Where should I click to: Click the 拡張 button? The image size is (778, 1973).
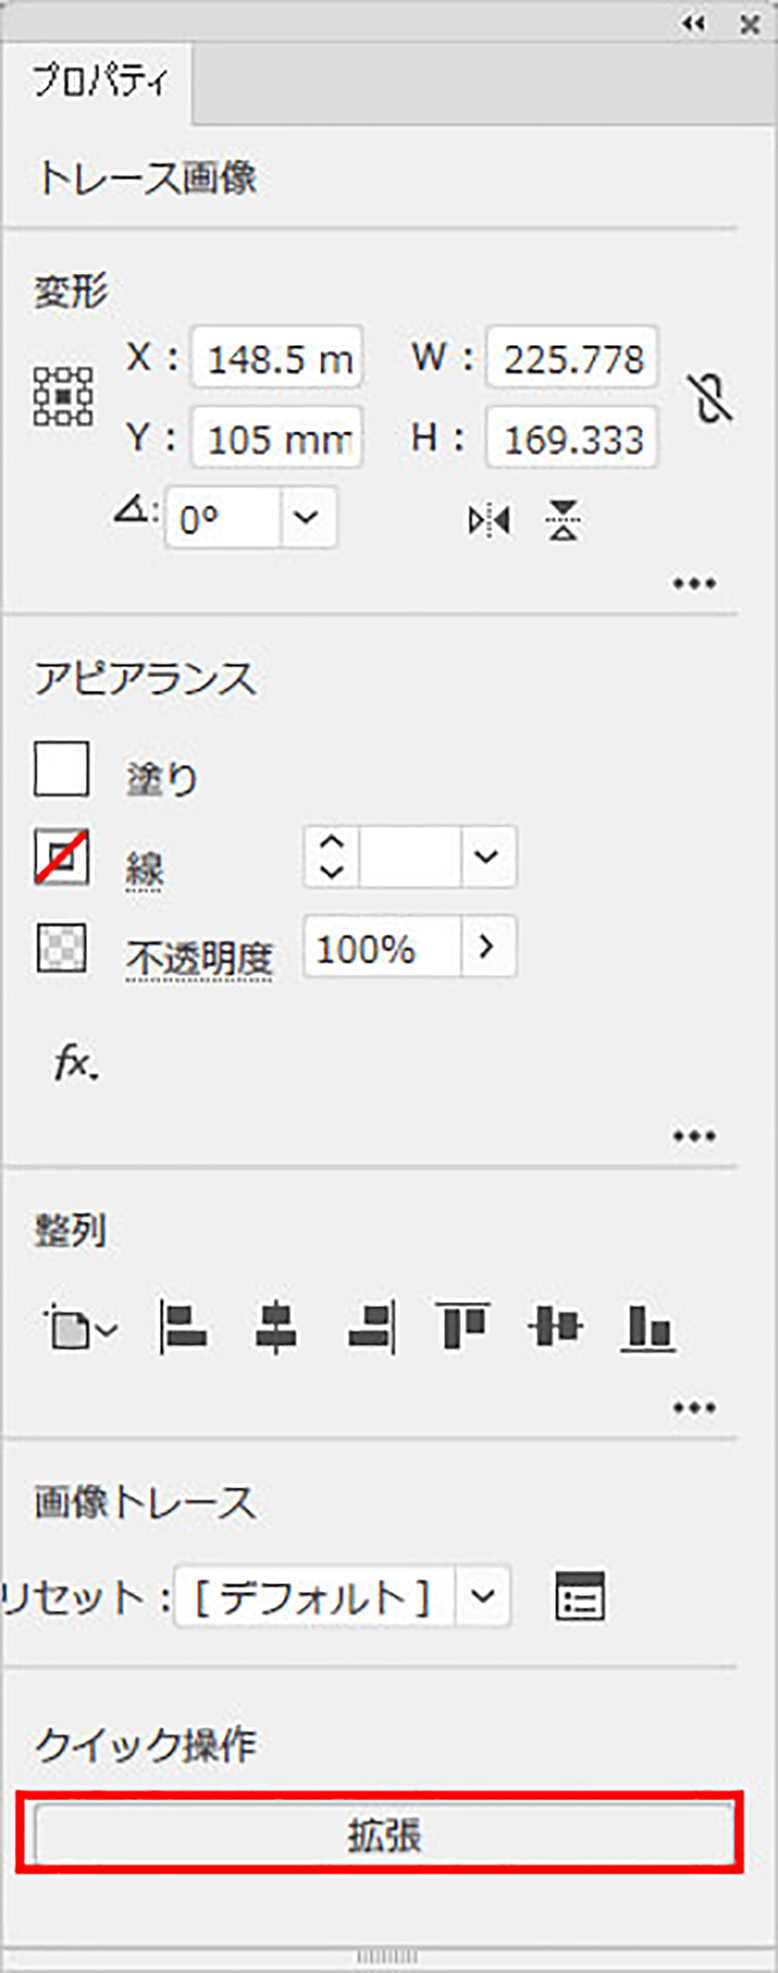[x=384, y=1834]
